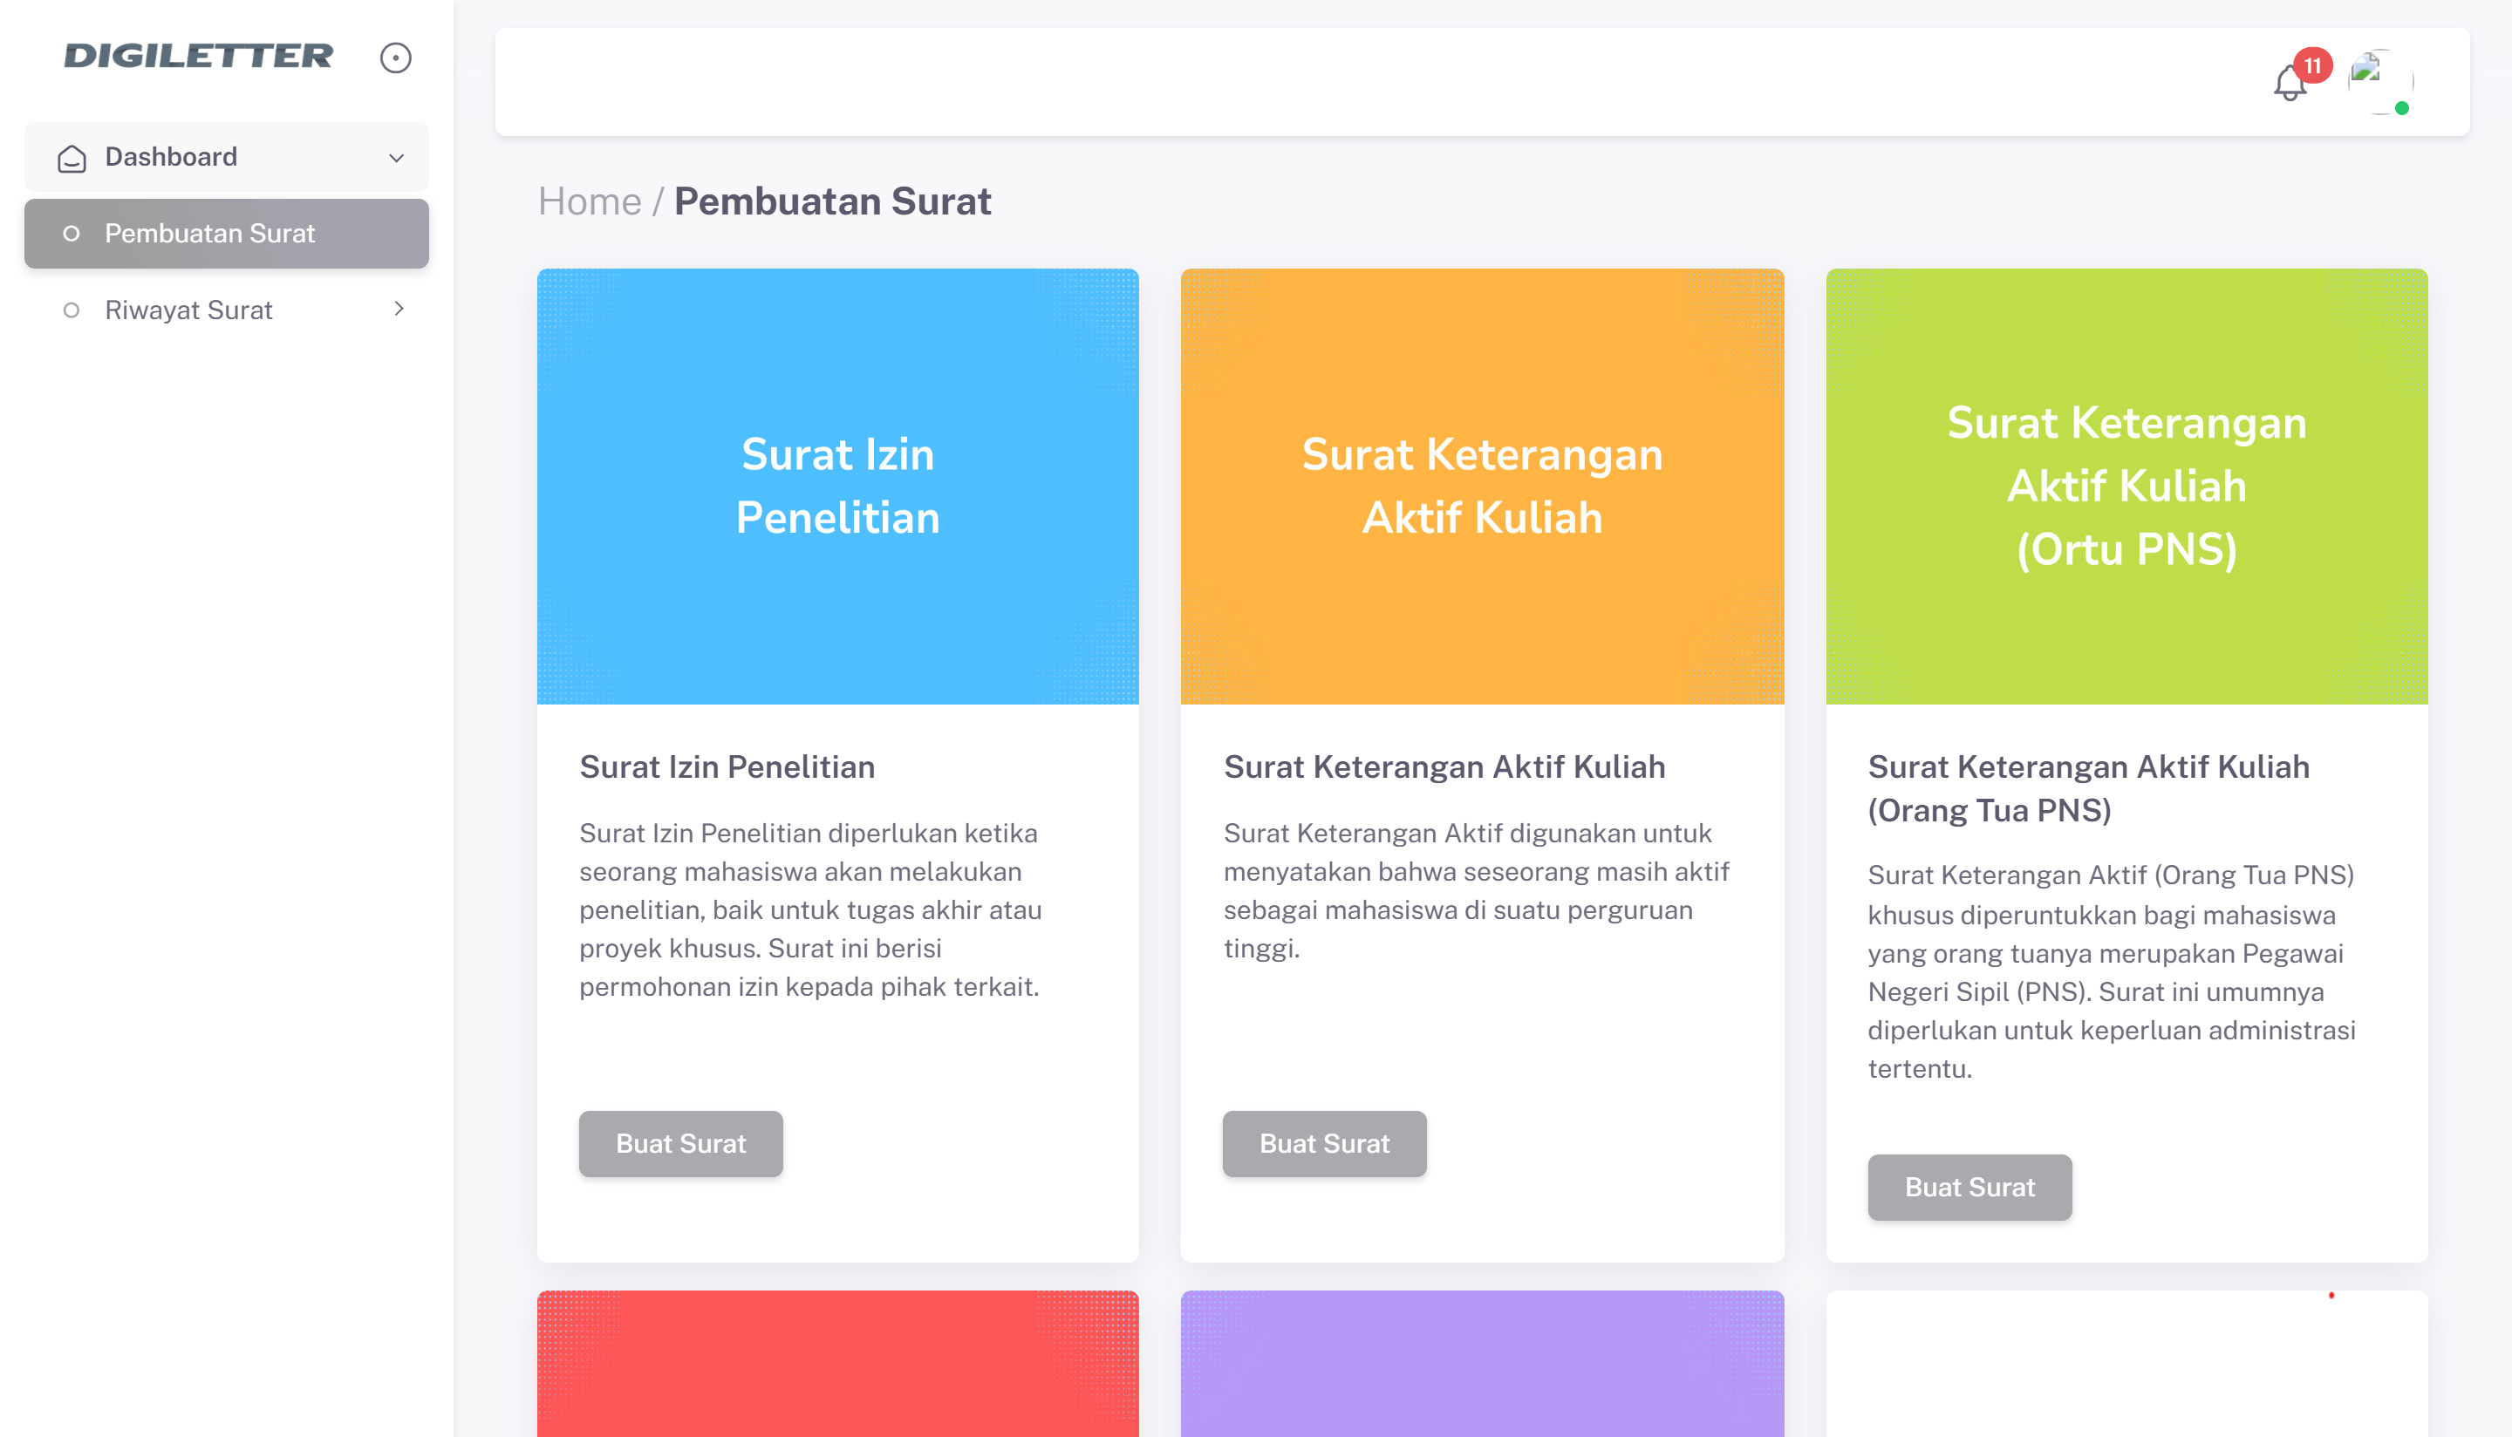Click Buat Surat for Surat Izin Penelitian
Viewport: 2512px width, 1437px height.
click(x=680, y=1143)
